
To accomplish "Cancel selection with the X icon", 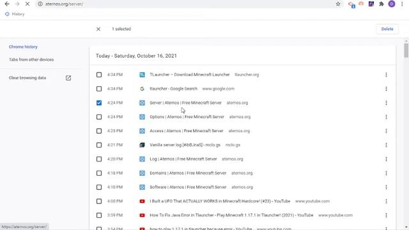I will click(98, 29).
